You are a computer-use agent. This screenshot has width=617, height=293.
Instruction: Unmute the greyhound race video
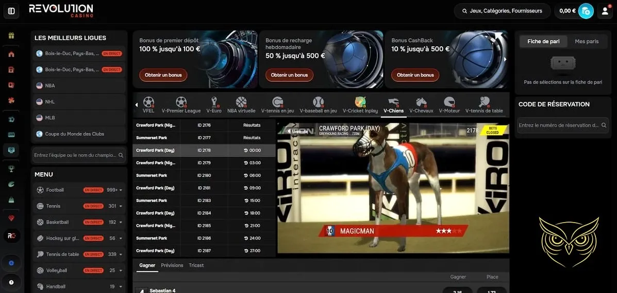click(x=297, y=132)
